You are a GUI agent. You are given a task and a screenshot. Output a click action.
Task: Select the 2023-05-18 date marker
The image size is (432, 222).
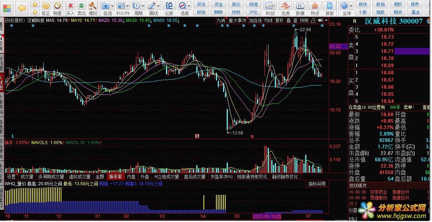(267, 216)
